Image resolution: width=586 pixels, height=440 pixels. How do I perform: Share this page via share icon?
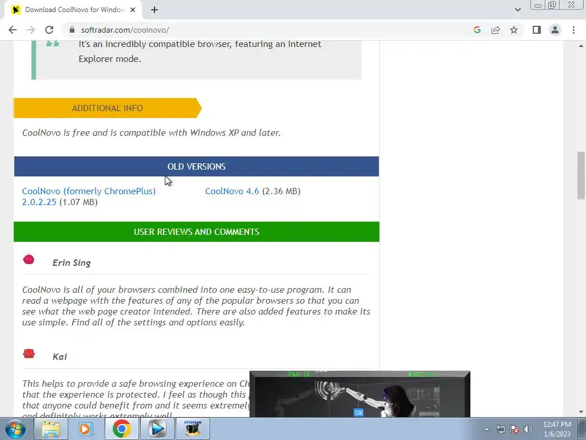[x=496, y=30]
